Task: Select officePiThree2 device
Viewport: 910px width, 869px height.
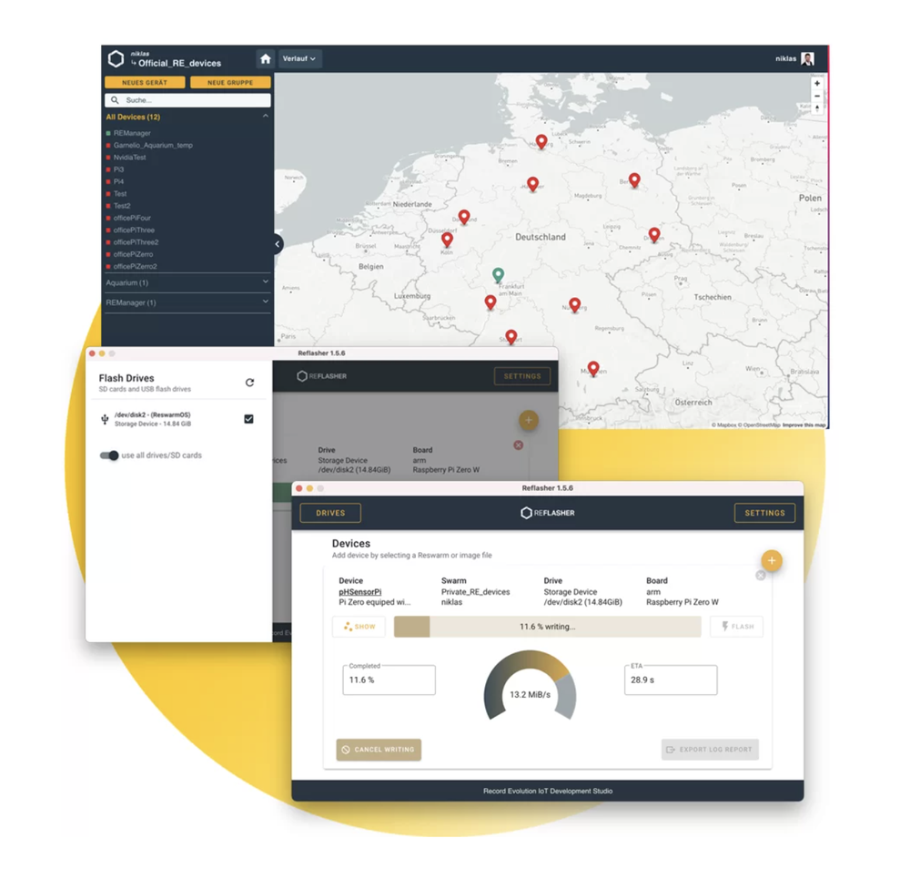Action: (136, 242)
